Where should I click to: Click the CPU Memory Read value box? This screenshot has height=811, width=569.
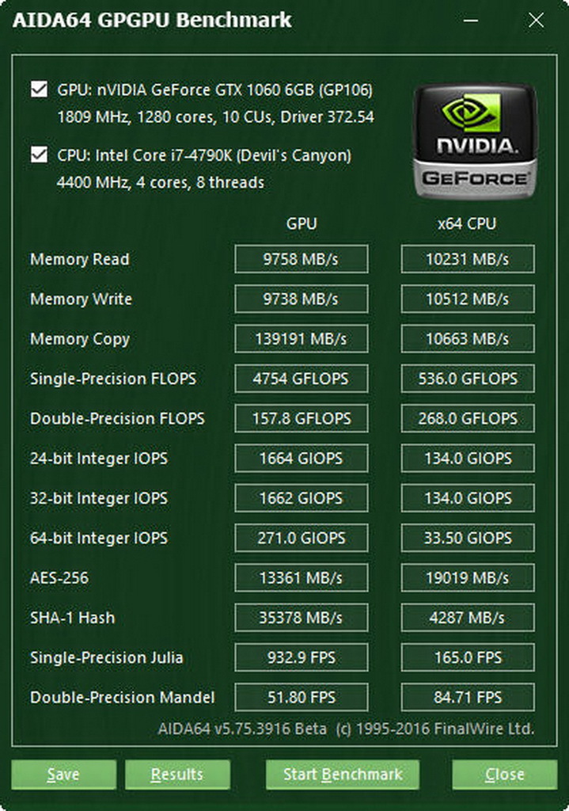pyautogui.click(x=467, y=259)
